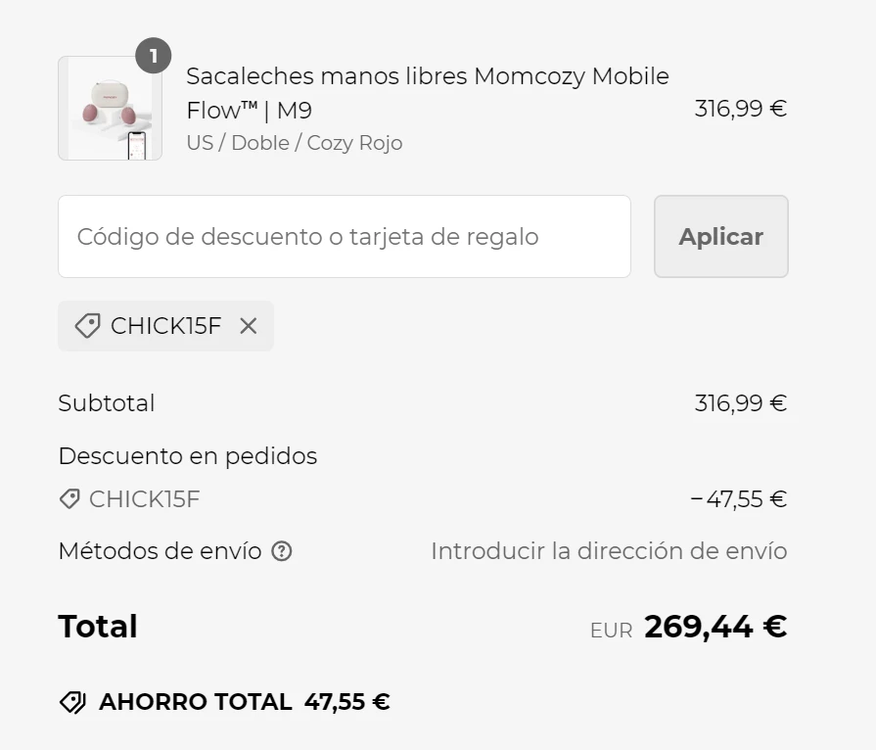Click the AHORRO TOTAL 47,55 € text
The image size is (876, 750).
[x=244, y=702]
